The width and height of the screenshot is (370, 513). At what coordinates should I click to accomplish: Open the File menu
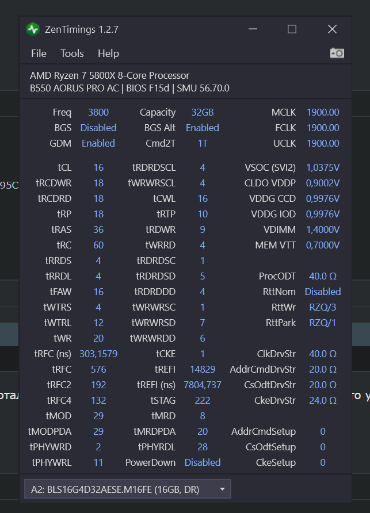[x=39, y=53]
